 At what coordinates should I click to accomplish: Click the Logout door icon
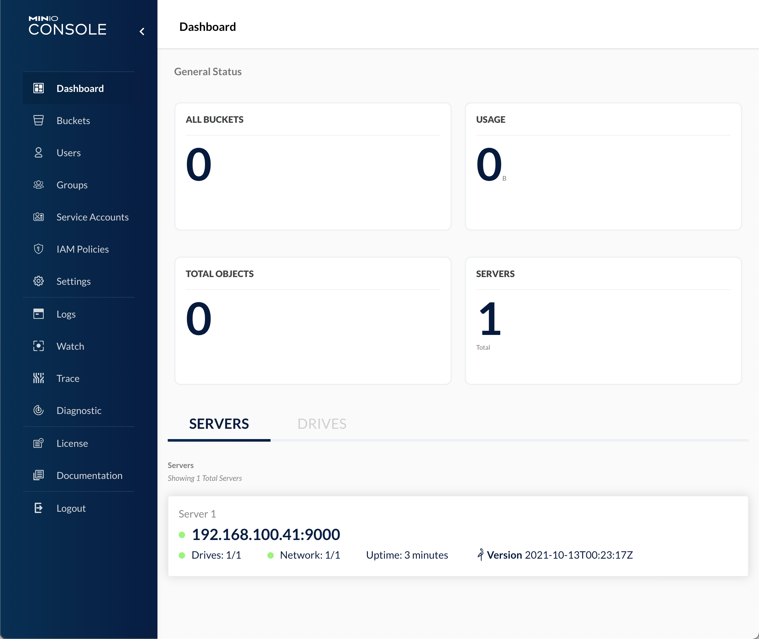(x=38, y=508)
